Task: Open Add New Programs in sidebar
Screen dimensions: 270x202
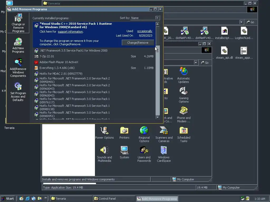Action: pyautogui.click(x=18, y=45)
